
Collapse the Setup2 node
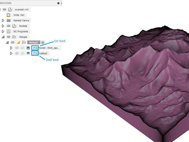point(7,42)
